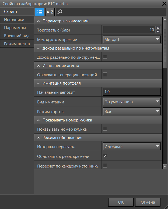
Task: Open the 'Вид имитации' dropdown
Action: 132,102
